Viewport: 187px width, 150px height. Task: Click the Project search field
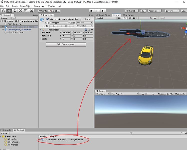click(x=156, y=133)
